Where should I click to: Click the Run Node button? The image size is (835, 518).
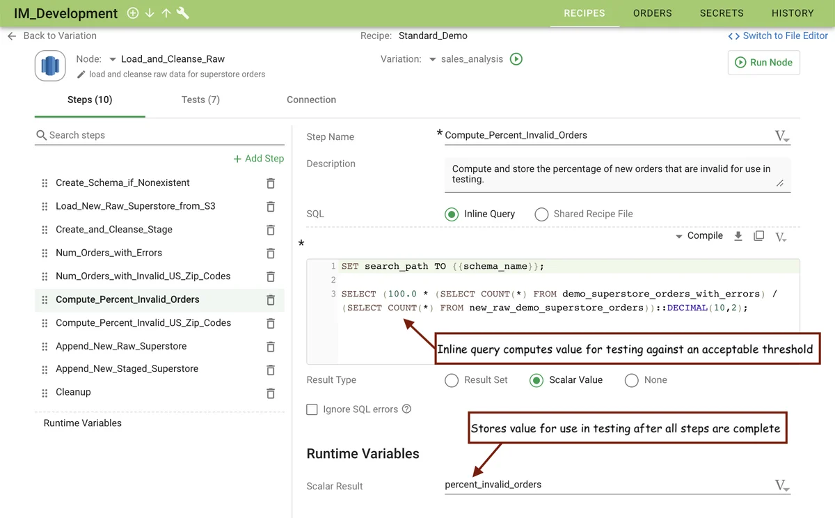[763, 63]
